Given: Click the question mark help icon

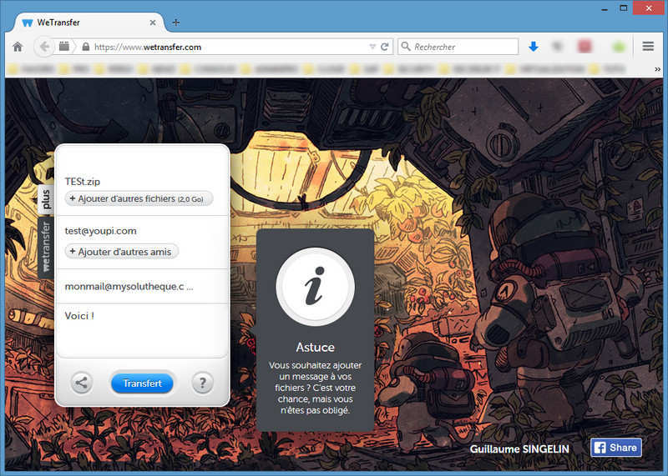Looking at the screenshot, I should click(202, 383).
